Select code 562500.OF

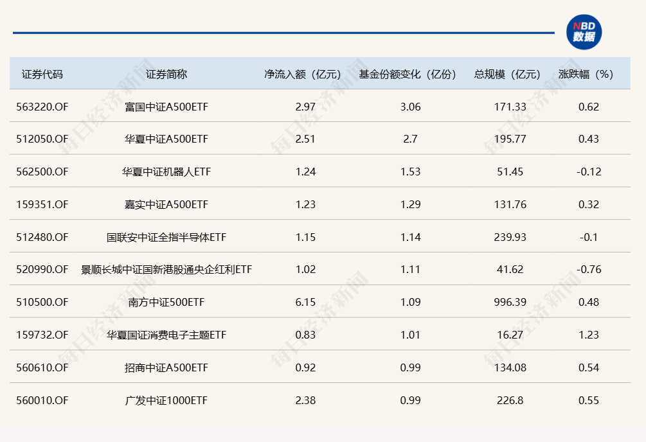(42, 172)
